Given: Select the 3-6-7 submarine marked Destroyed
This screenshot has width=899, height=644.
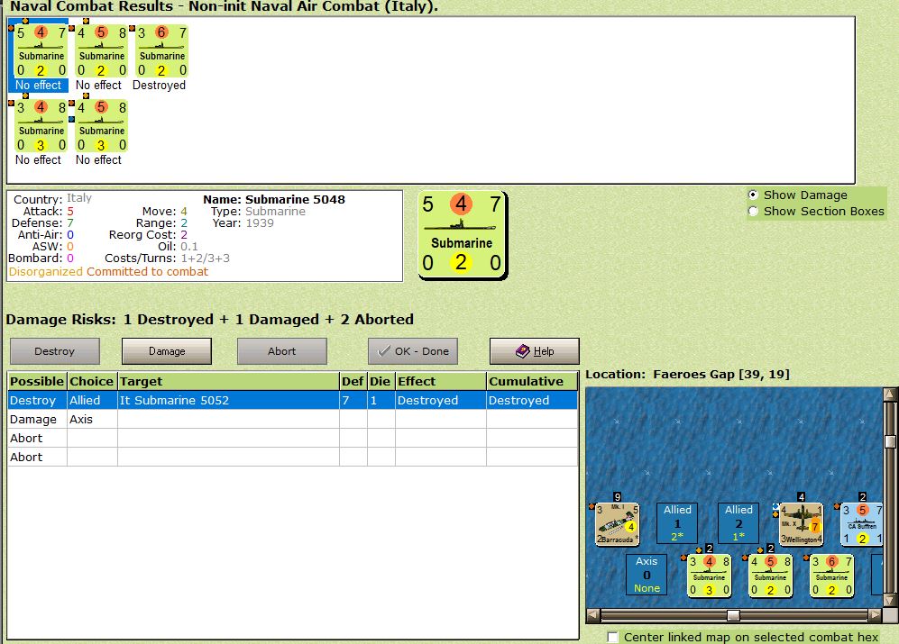Looking at the screenshot, I should click(161, 51).
